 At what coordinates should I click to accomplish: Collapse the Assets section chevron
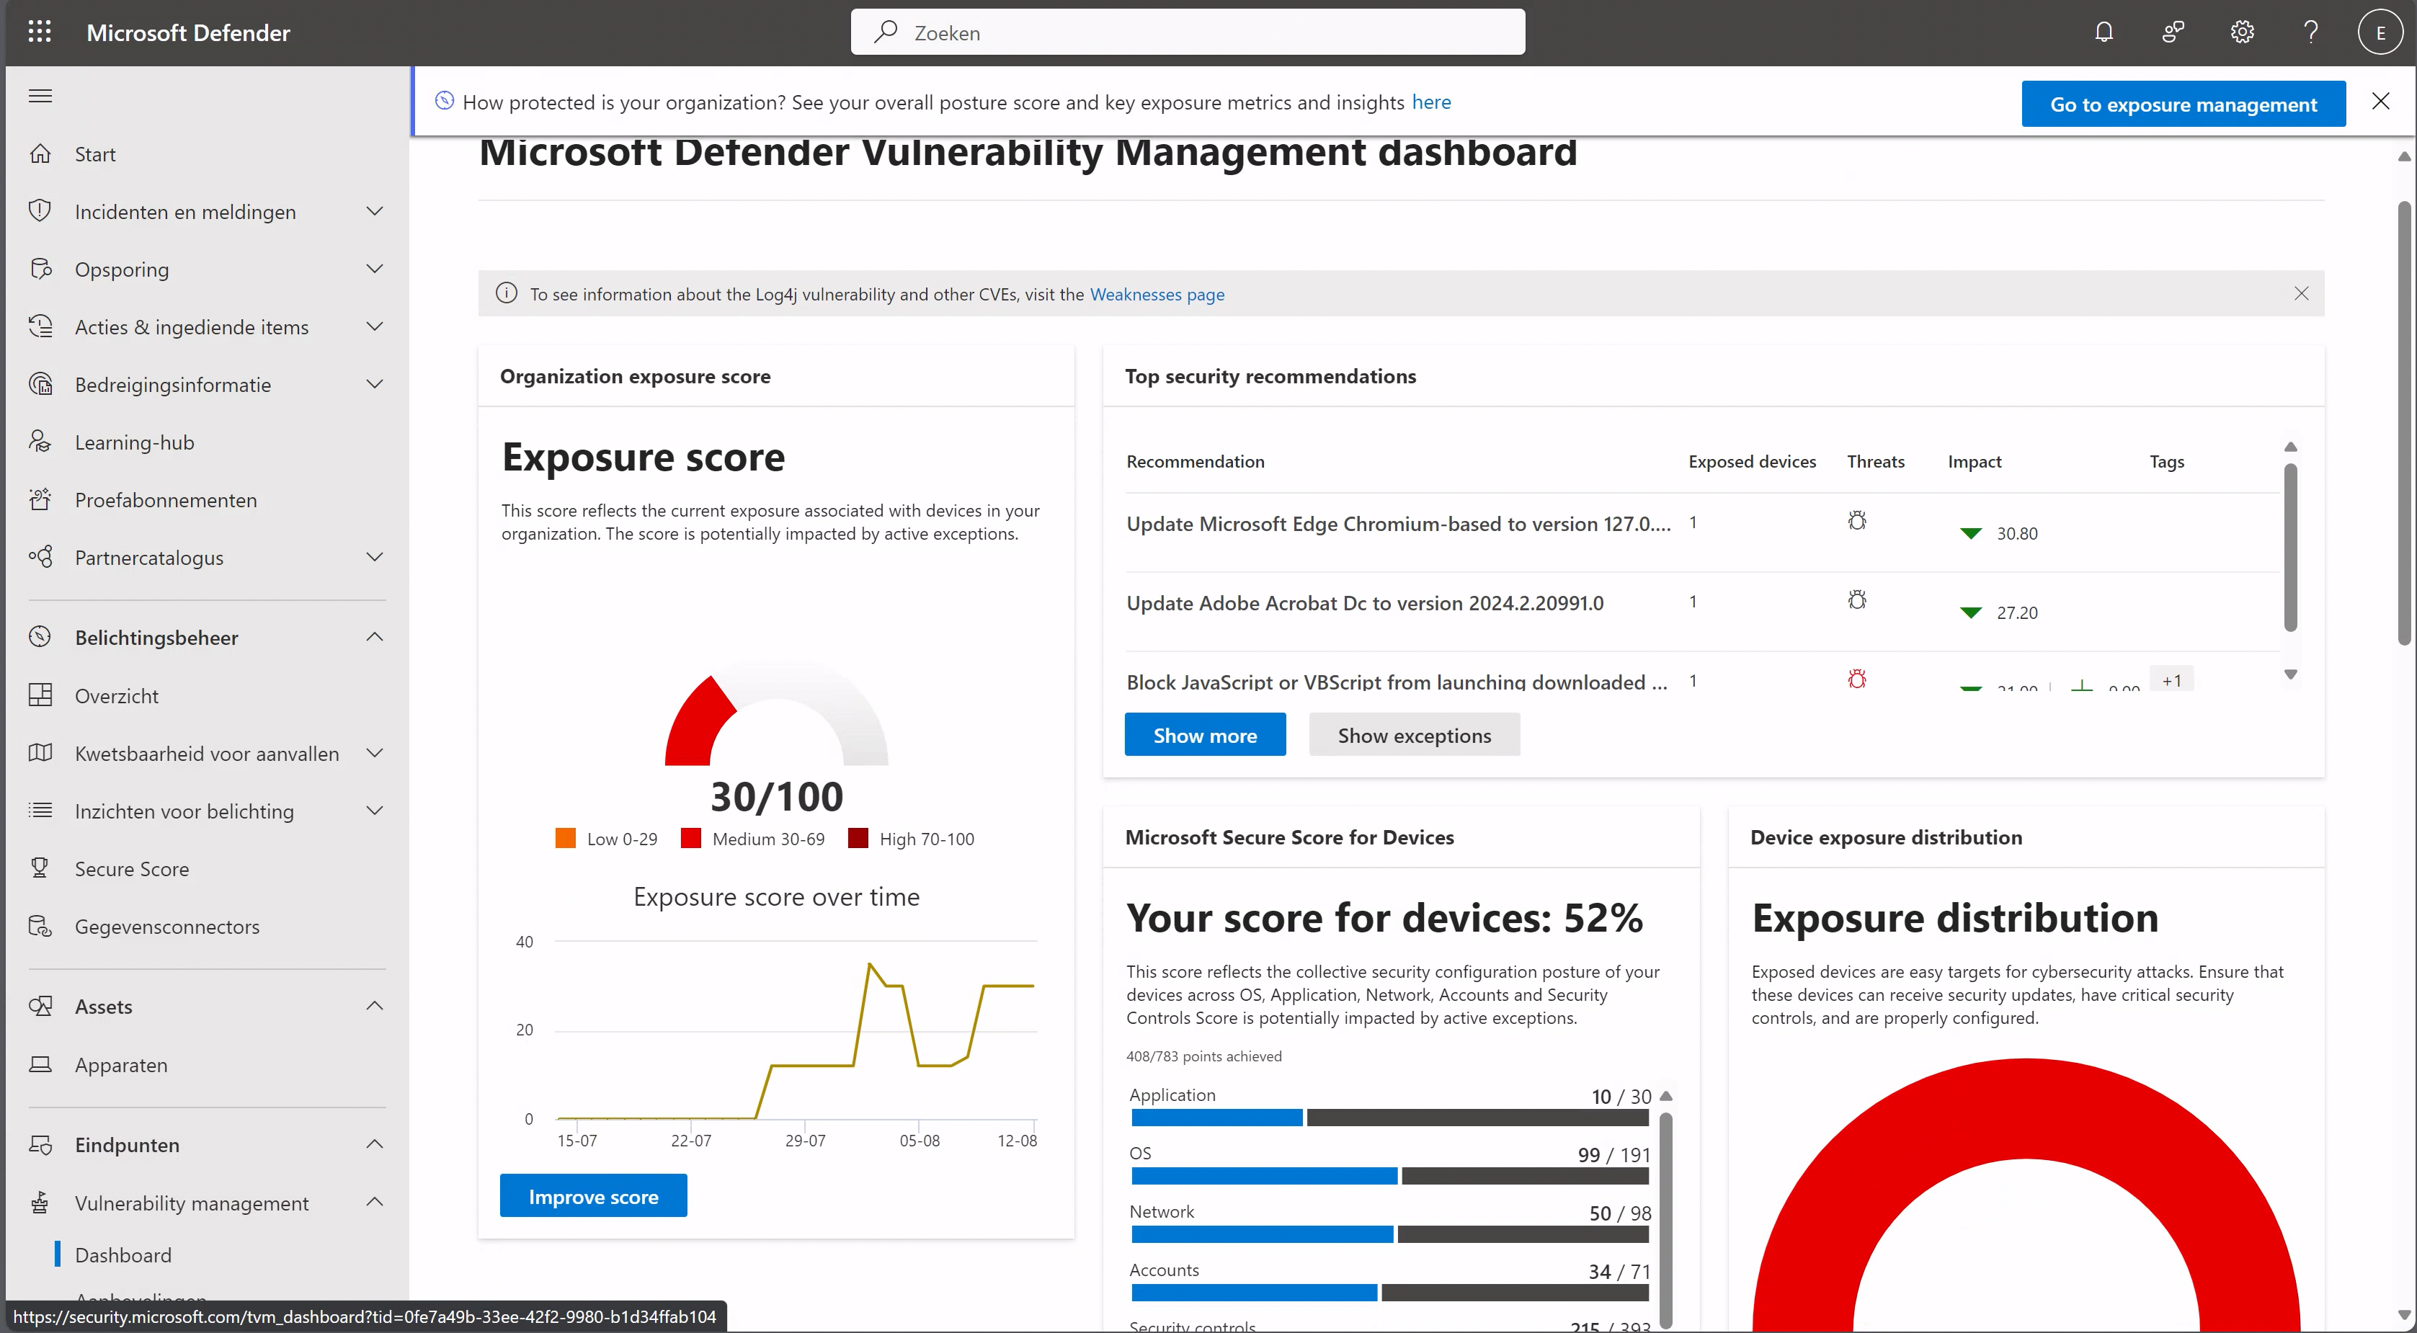click(375, 1007)
